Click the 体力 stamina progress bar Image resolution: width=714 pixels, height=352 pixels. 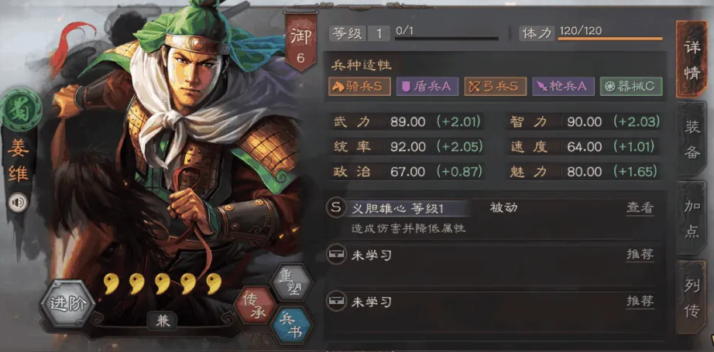[x=610, y=39]
